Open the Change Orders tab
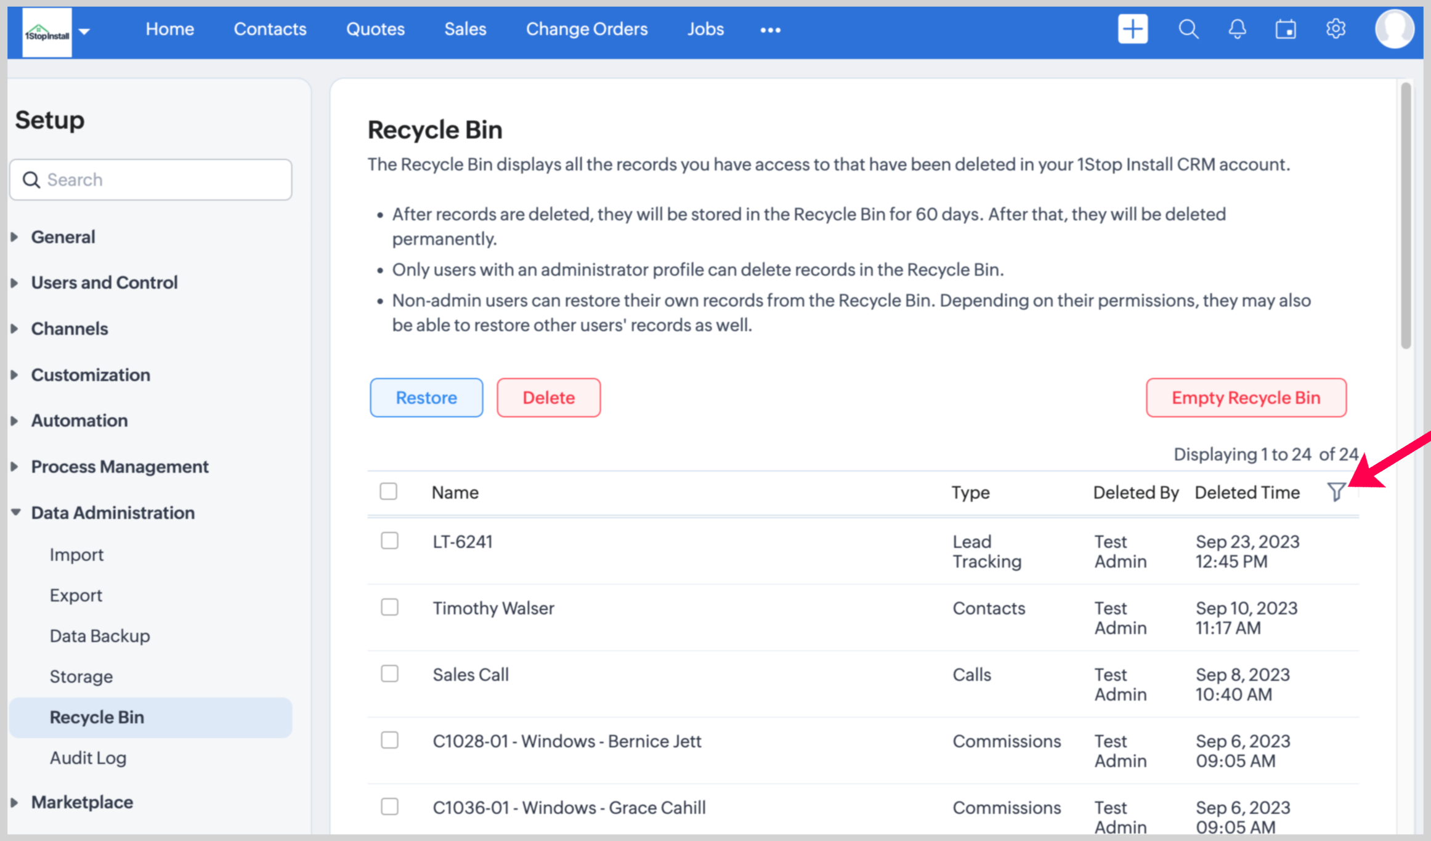Screen dimensions: 1431x841 (x=586, y=29)
